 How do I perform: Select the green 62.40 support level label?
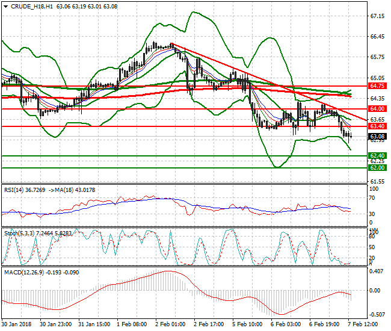[377, 156]
